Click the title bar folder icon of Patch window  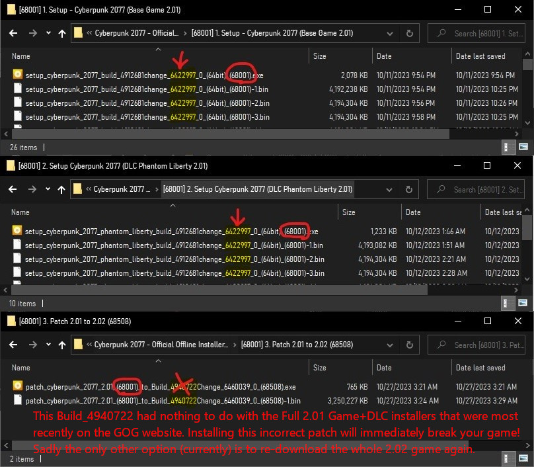[x=11, y=321]
